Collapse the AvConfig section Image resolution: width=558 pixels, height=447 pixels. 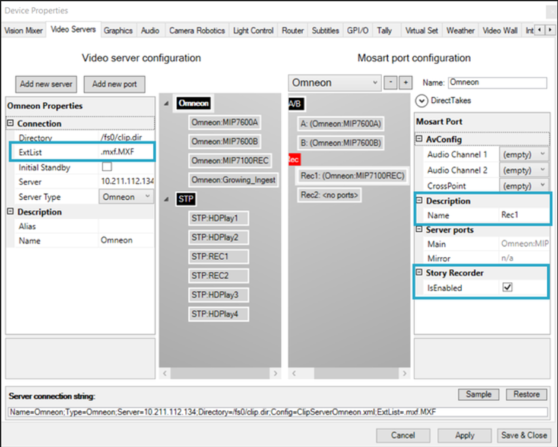point(419,139)
